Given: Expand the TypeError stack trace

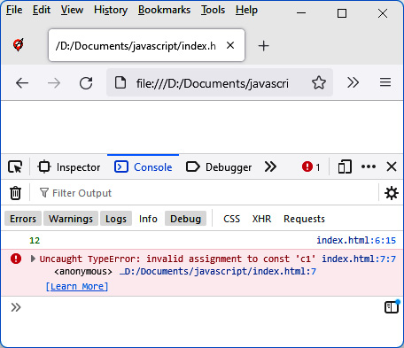Looking at the screenshot, I should point(33,259).
